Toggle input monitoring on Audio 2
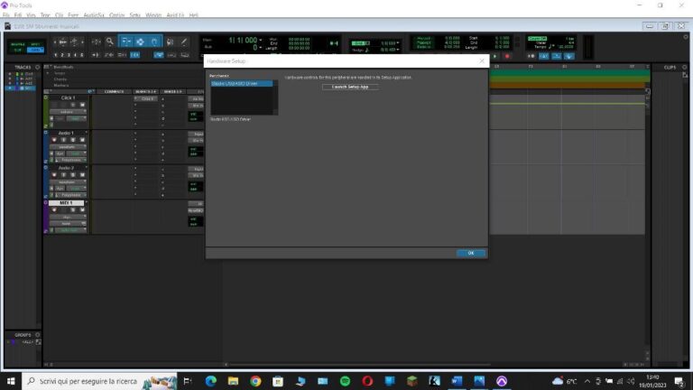The image size is (693, 390). click(64, 174)
